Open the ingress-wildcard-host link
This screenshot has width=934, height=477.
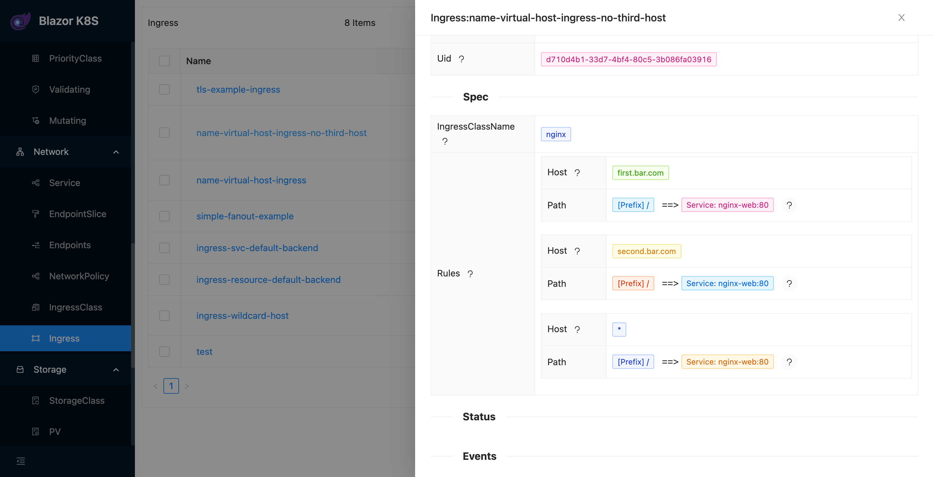(x=242, y=315)
